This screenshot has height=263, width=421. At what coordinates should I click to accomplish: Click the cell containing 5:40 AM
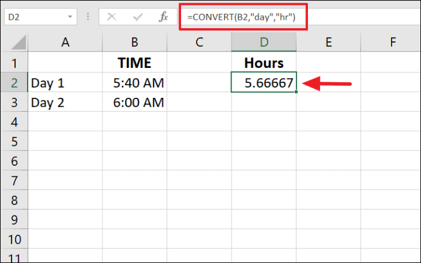click(x=135, y=82)
